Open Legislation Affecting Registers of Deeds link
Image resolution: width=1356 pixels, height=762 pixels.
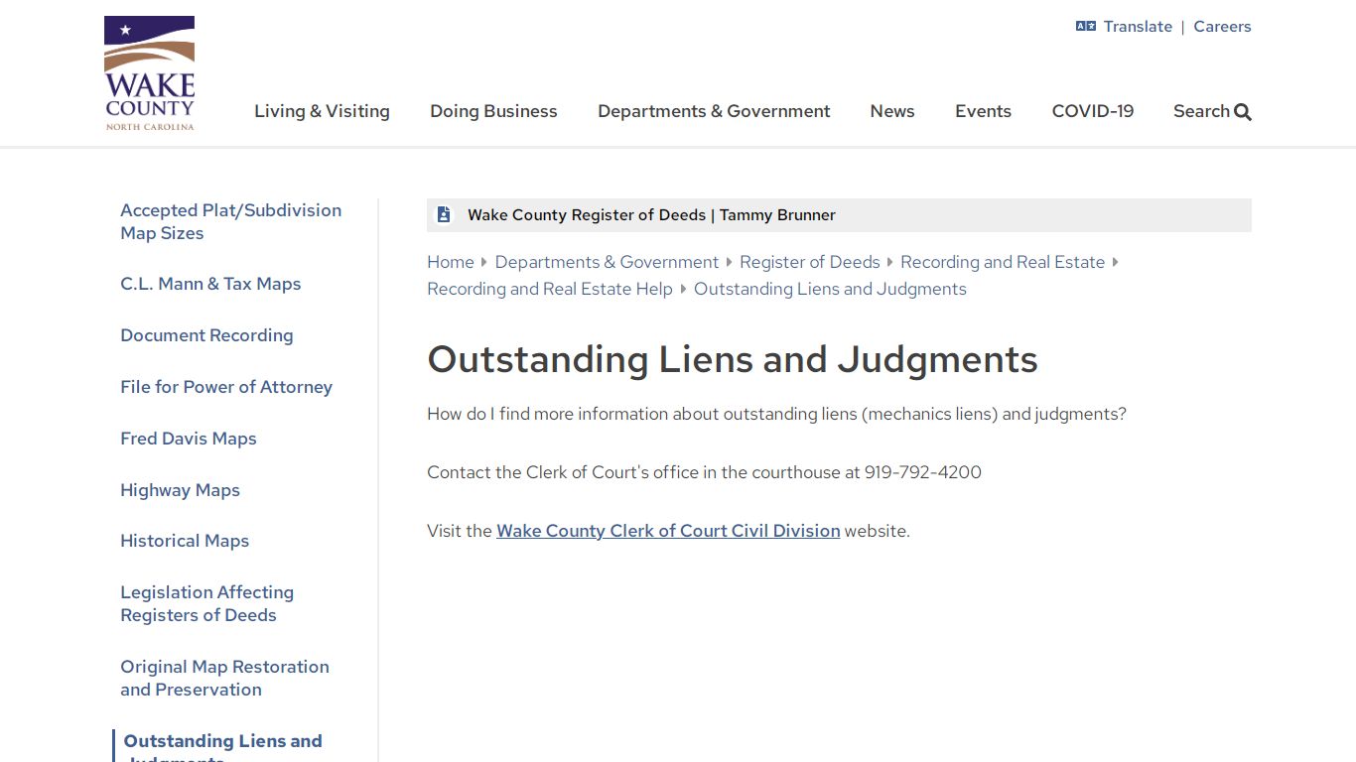click(x=207, y=603)
